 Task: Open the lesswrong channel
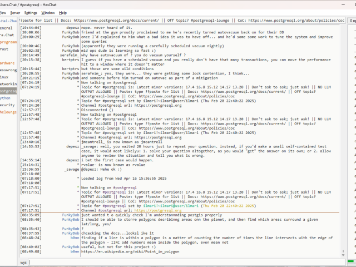tap(8, 70)
